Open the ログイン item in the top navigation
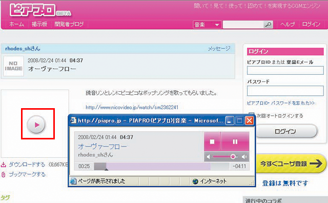The image size is (328, 203). click(311, 25)
